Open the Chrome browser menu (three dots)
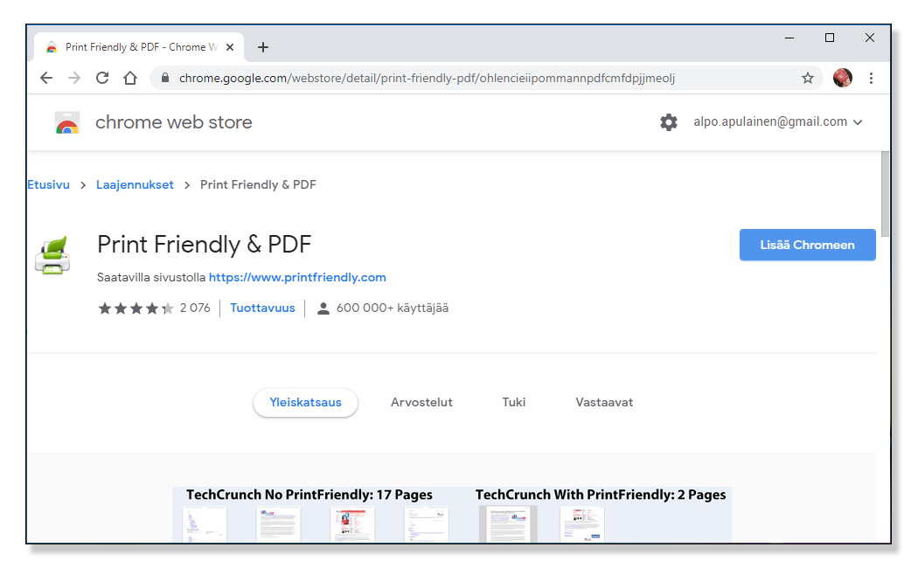The width and height of the screenshot is (918, 568). click(871, 78)
